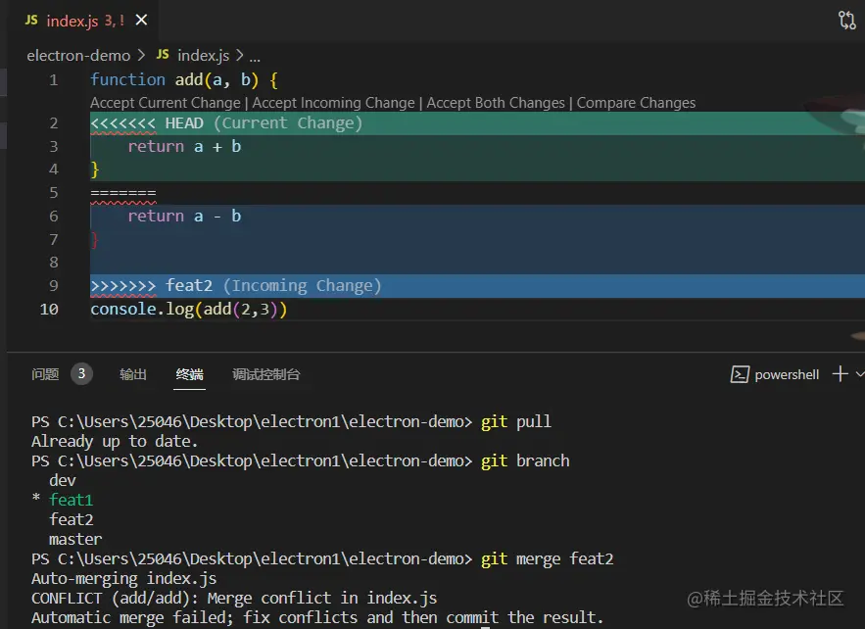Click 'function add(a, b) {' line

tap(184, 80)
